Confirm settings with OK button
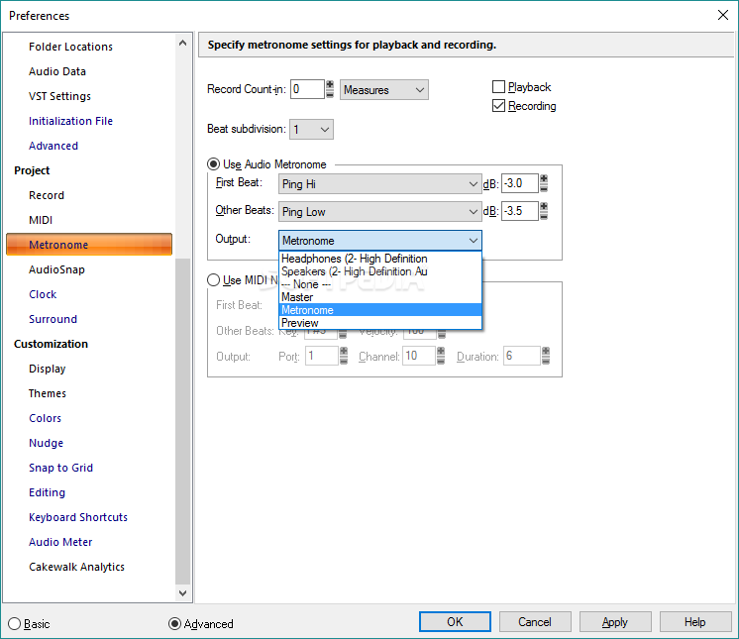This screenshot has height=639, width=739. [455, 622]
